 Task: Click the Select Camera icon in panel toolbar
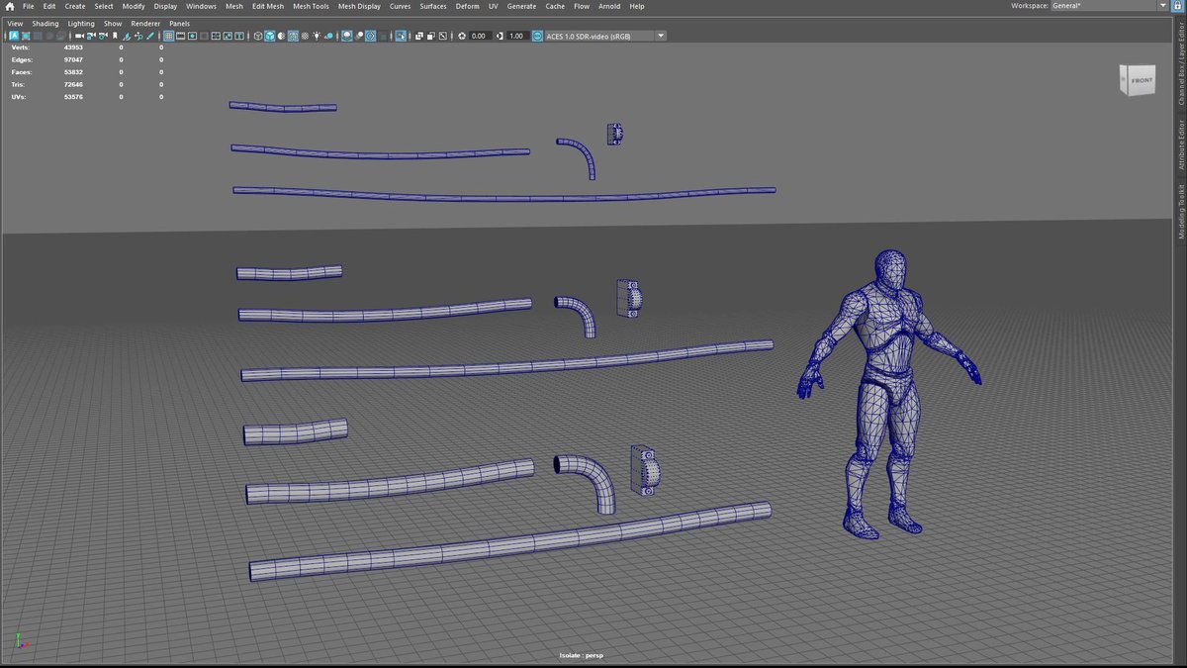coord(79,36)
